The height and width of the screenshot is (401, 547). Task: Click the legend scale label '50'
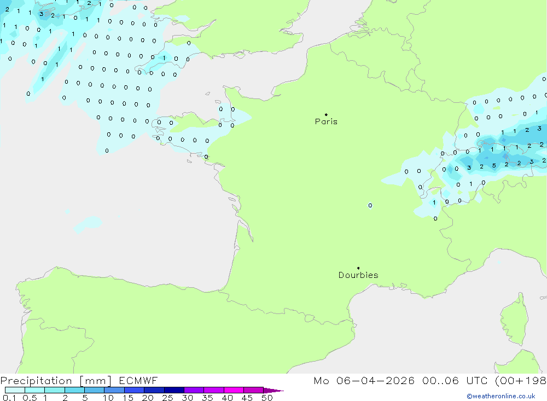(267, 398)
